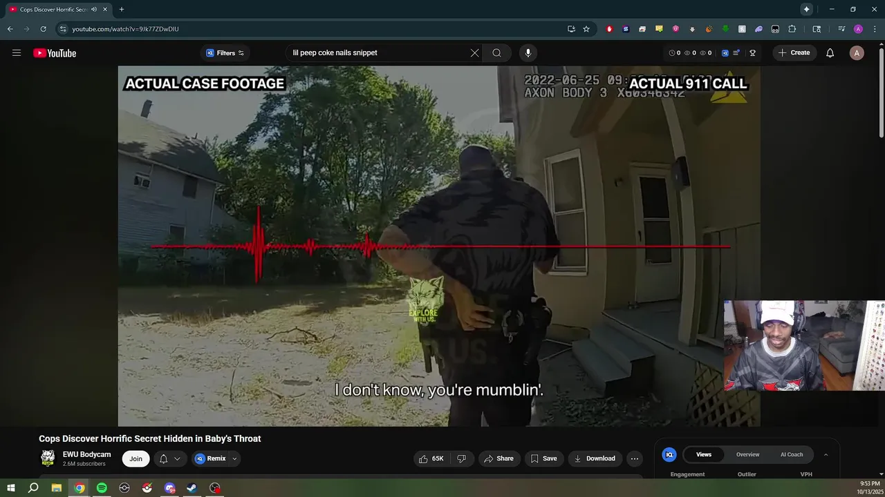Image resolution: width=885 pixels, height=497 pixels.
Task: Open the EWU Bodycam channel avatar
Action: (48, 458)
